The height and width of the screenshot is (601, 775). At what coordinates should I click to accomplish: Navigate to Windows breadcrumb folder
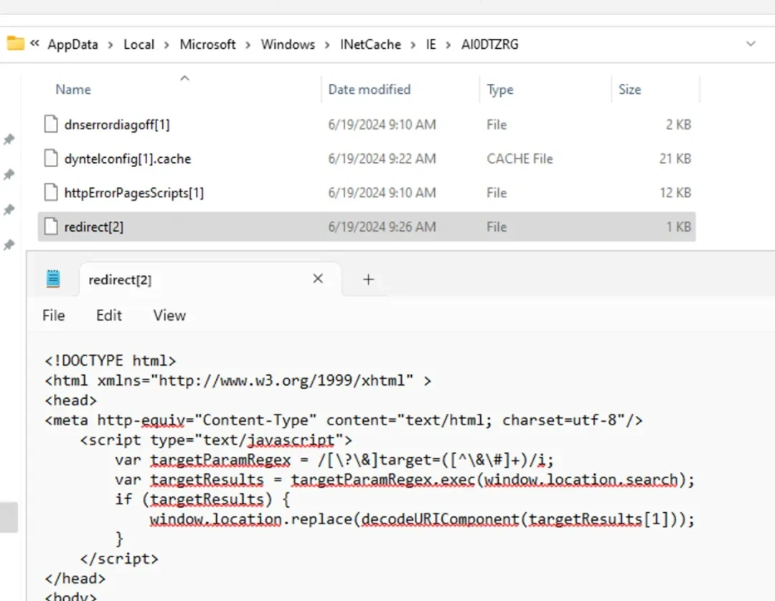coord(288,44)
